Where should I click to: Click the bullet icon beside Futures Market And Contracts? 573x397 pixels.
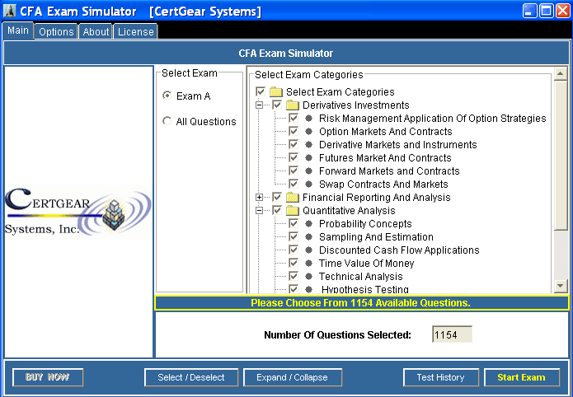pyautogui.click(x=309, y=158)
